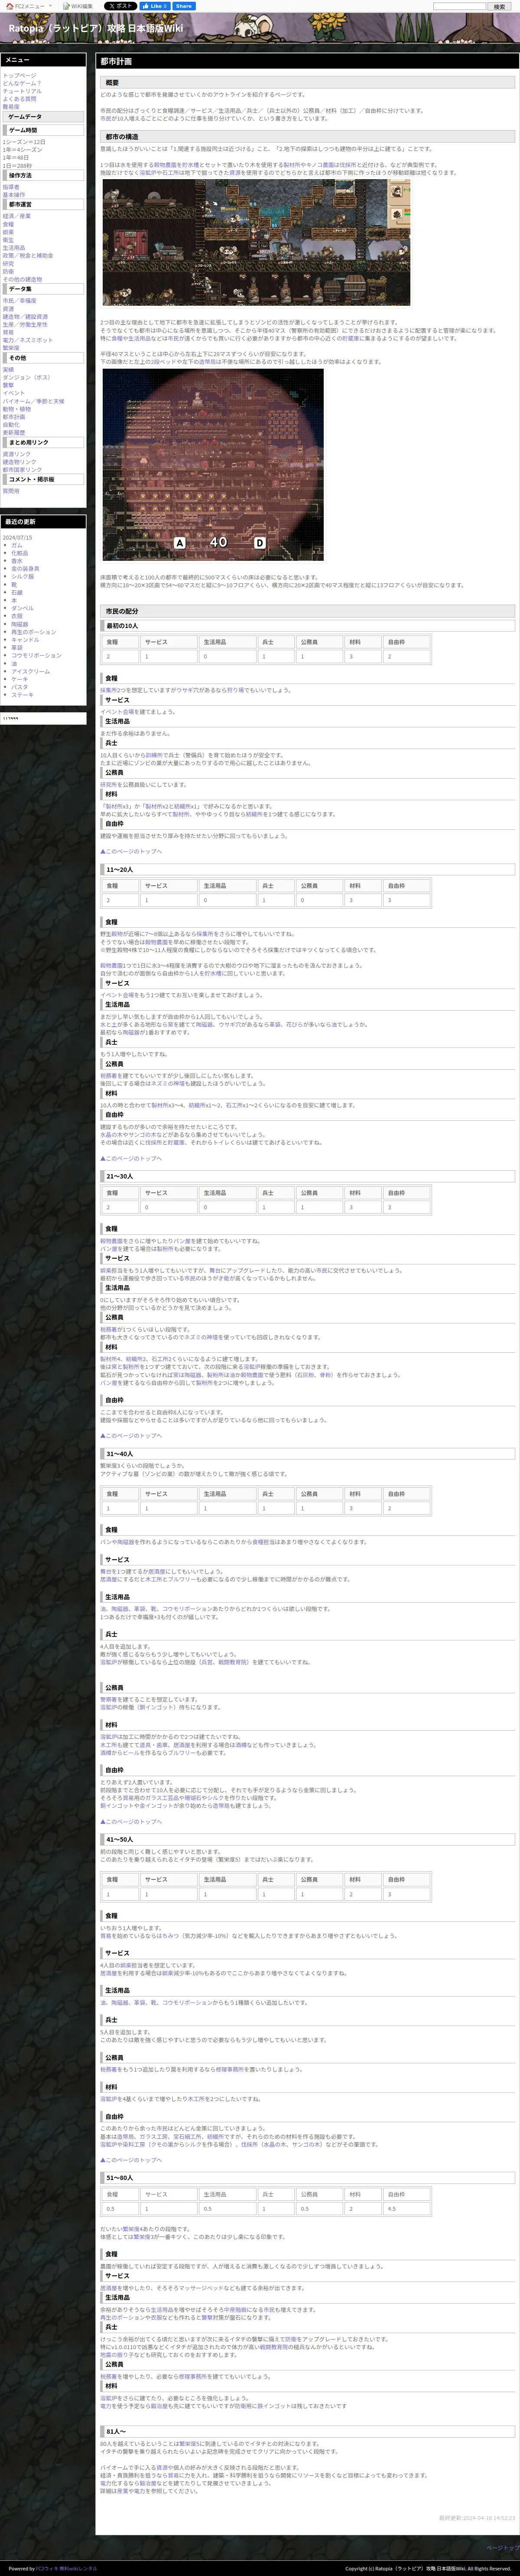Open ダンベル in recent updates
Screen dimensions: 520x2576
22,608
